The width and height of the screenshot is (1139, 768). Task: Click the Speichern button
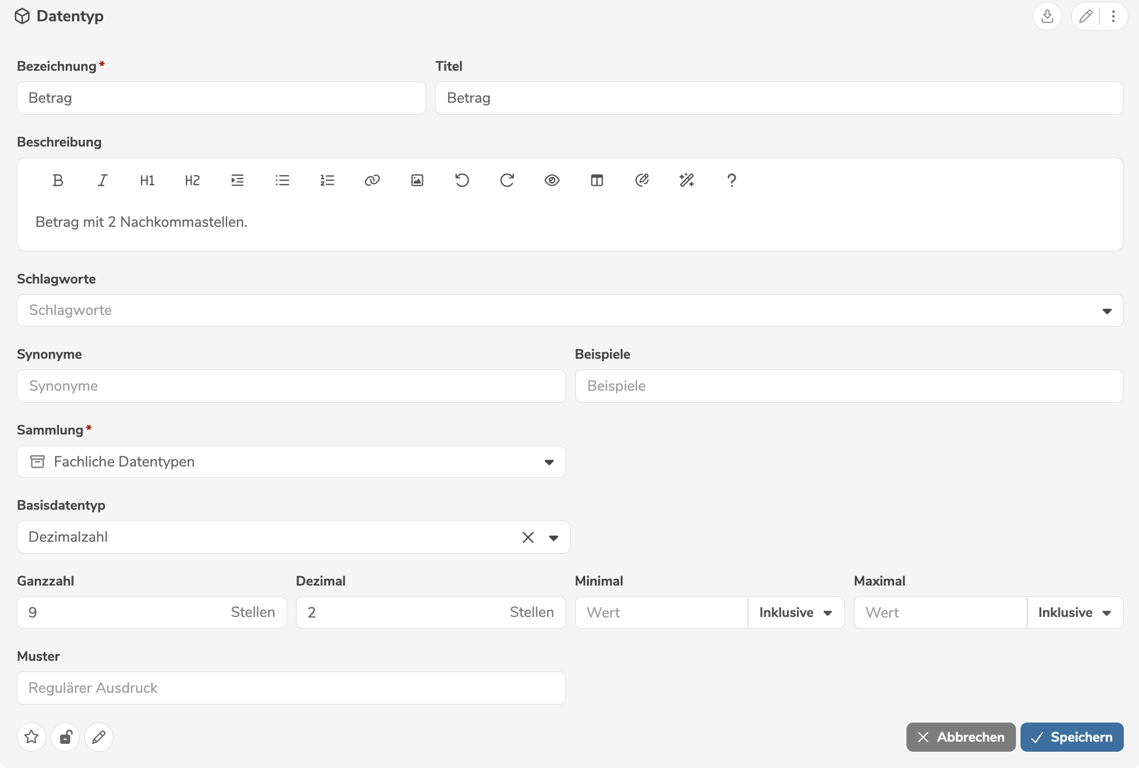[1072, 737]
